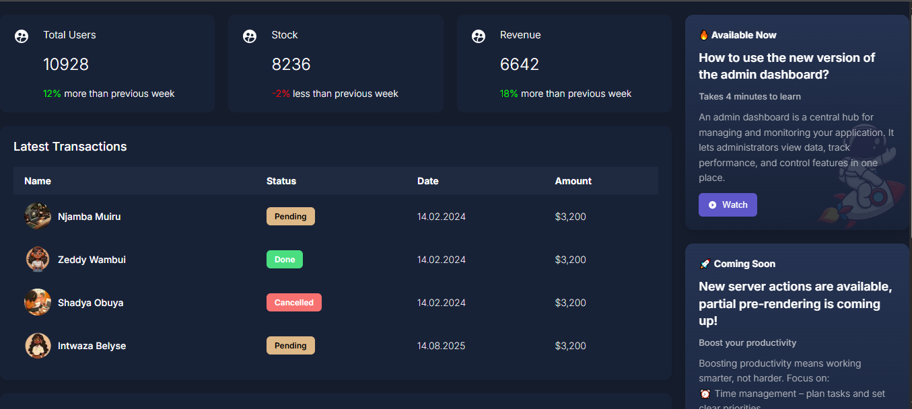Click the Amount column header

tap(573, 181)
